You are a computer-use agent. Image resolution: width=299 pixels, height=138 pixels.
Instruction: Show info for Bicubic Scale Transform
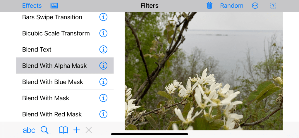[x=103, y=33]
